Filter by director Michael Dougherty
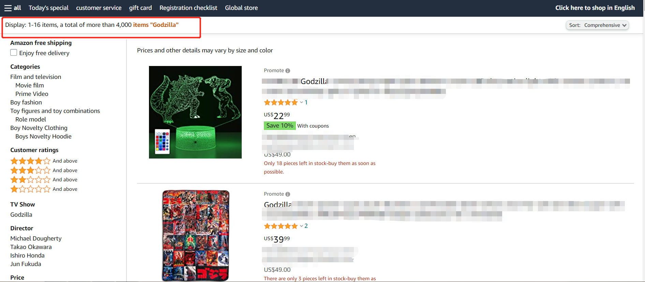This screenshot has width=645, height=282. coord(36,238)
